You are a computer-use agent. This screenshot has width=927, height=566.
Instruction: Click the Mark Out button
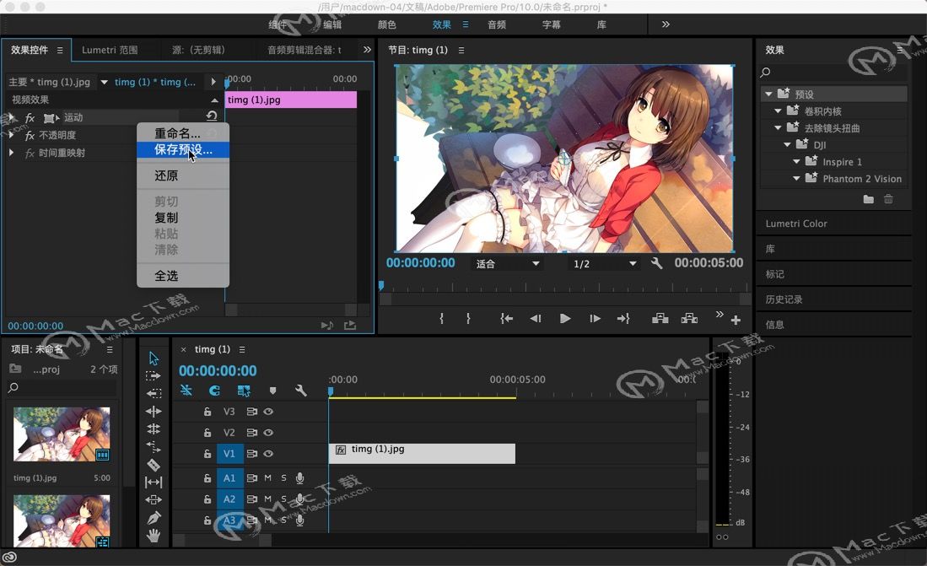[x=468, y=319]
